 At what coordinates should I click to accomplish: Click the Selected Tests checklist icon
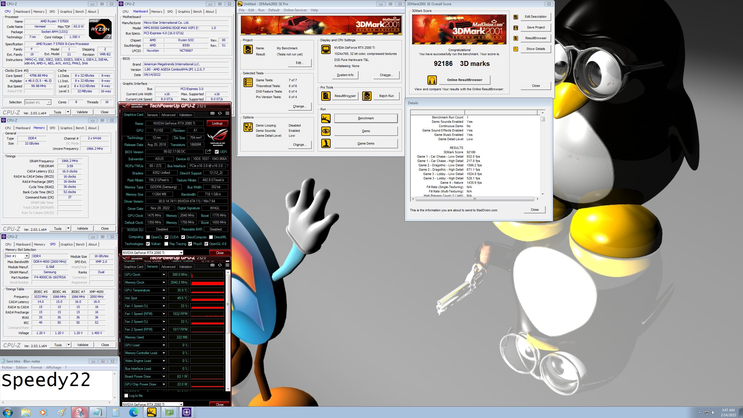point(248,83)
